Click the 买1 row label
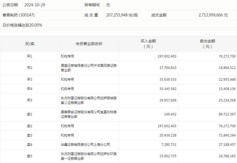The width and height of the screenshot is (237, 163). click(x=29, y=56)
